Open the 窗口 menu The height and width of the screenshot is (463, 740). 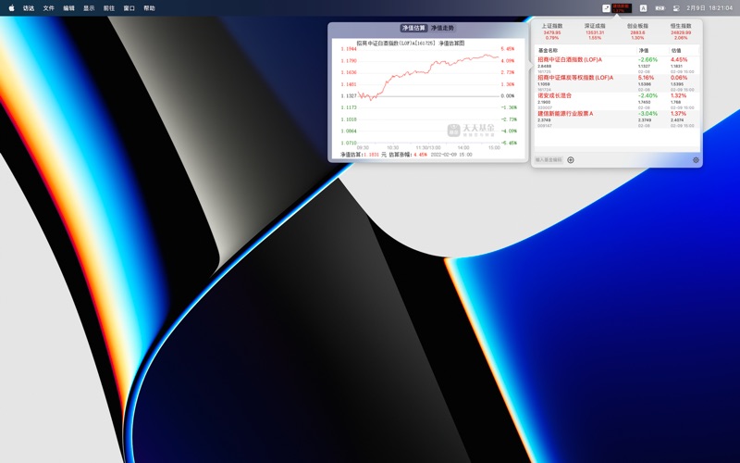tap(129, 8)
